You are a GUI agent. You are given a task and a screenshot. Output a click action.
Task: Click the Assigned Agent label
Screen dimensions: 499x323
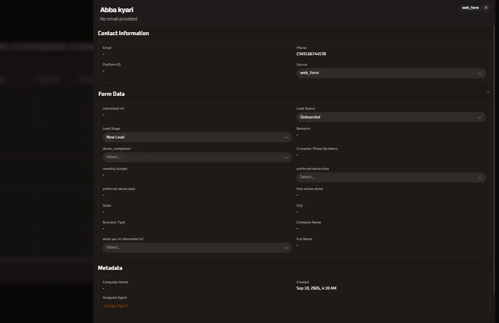pos(114,298)
